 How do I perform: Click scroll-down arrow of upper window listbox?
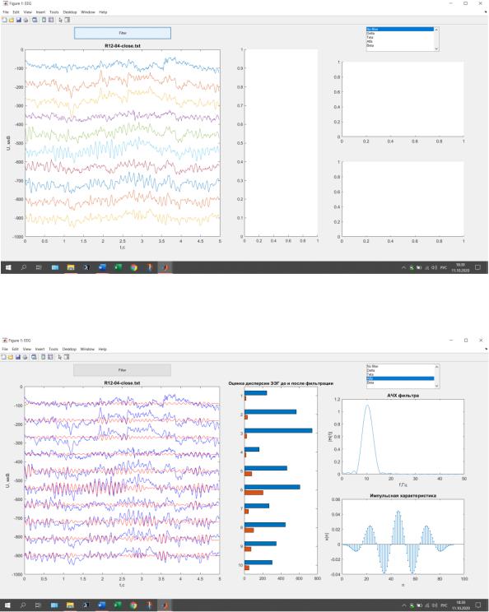pyautogui.click(x=436, y=49)
